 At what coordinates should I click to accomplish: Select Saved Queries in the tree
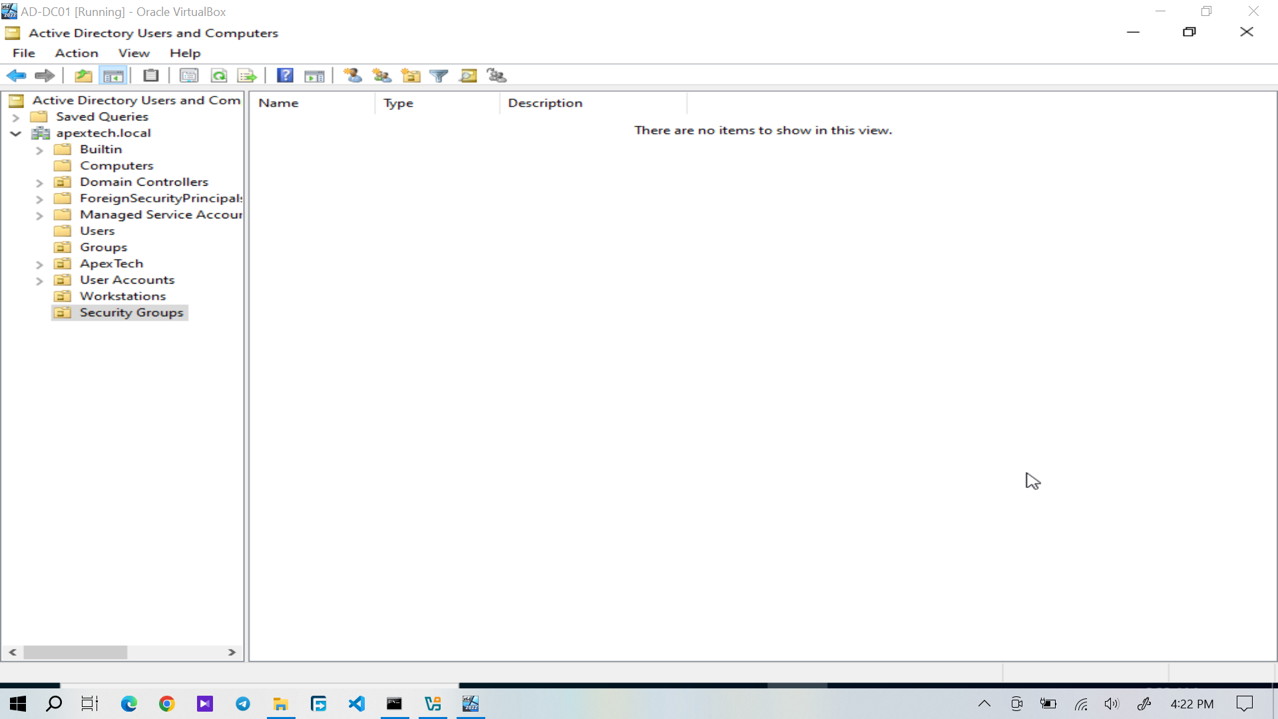(x=102, y=117)
